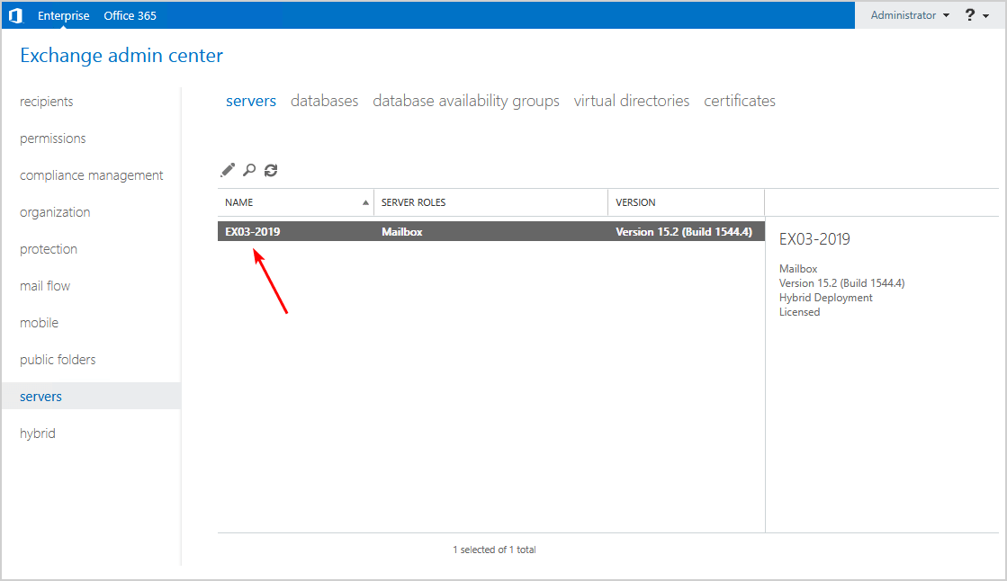Click Version 15.2 (Build 1544.4) row cell
This screenshot has height=581, width=1007.
pos(683,232)
